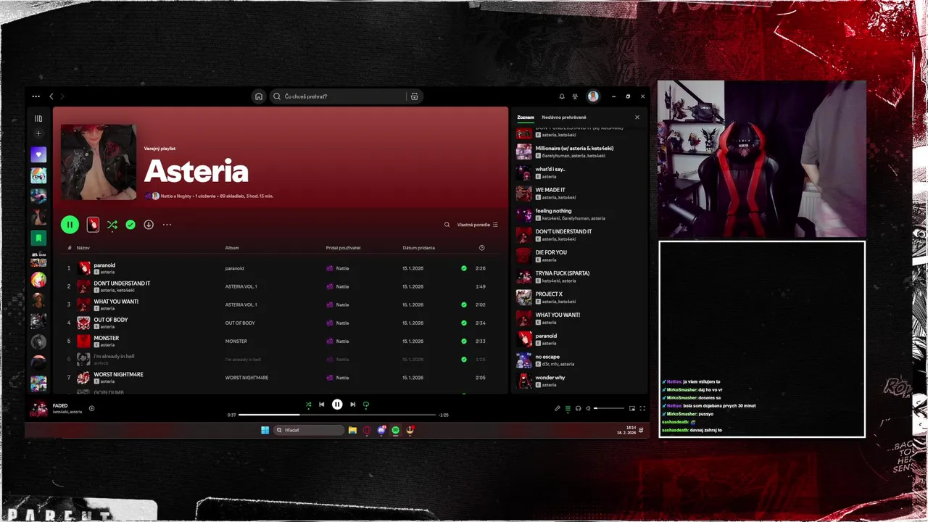Play "wonder why" from queue
This screenshot has width=928, height=522.
coord(550,378)
